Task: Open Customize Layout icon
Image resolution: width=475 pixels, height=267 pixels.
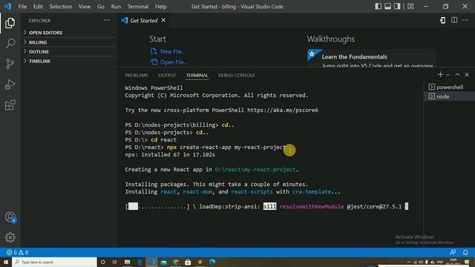Action: coord(410,7)
